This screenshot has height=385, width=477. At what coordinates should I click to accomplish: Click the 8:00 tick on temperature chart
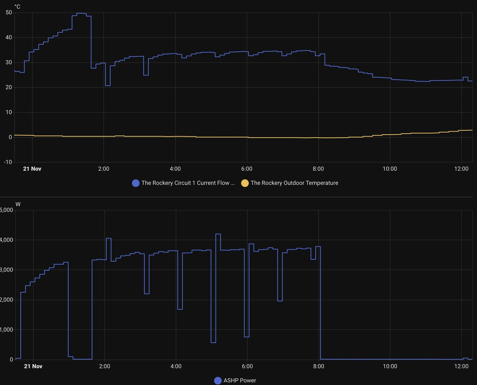(318, 169)
